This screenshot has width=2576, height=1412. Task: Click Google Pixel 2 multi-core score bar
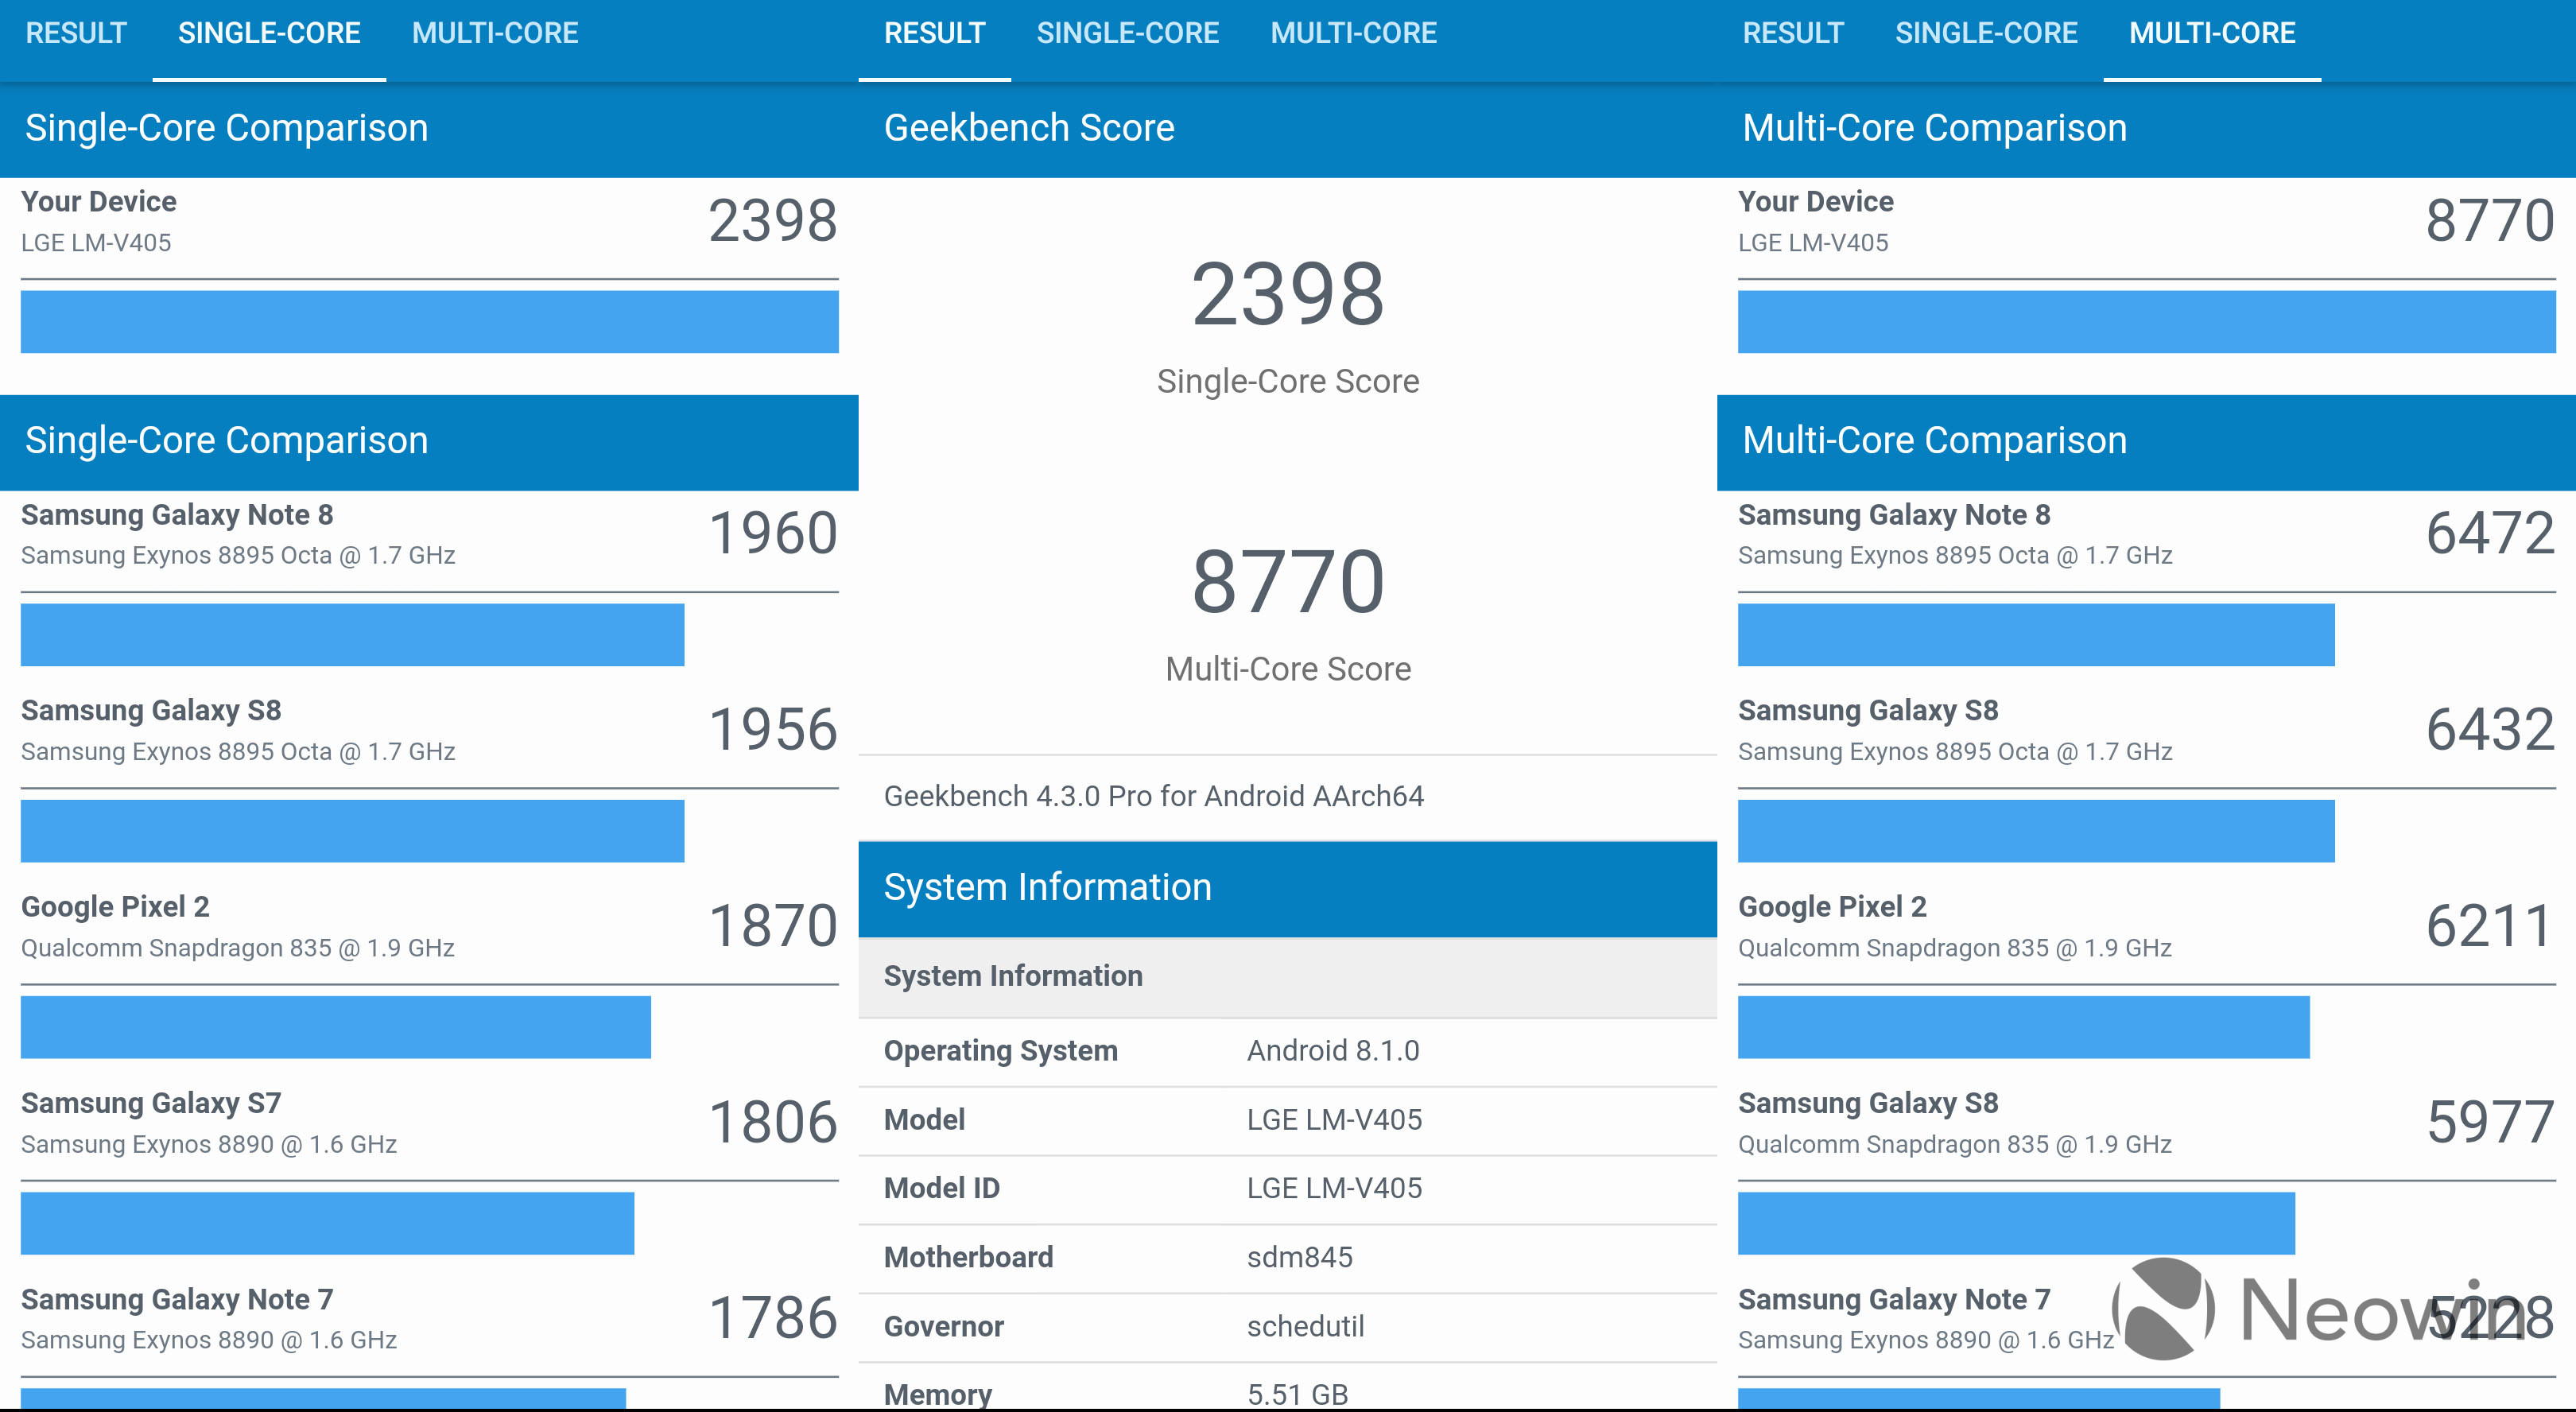(2024, 1027)
